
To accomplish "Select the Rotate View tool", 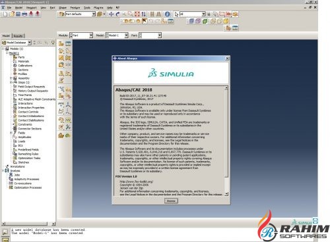I will [x=117, y=14].
